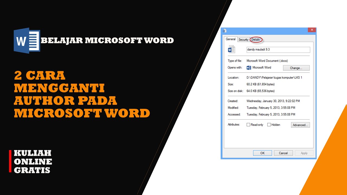
Task: Click the size value '60.2 KB (61,654 bytes)'
Action: pos(261,84)
